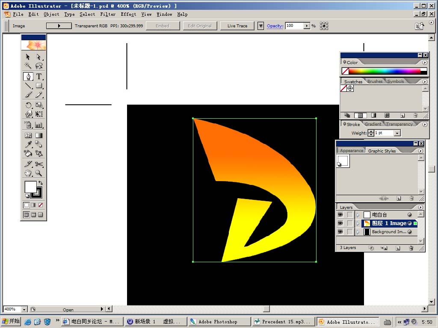The width and height of the screenshot is (438, 328).
Task: Switch to Adobe Photoshop in the taskbar
Action: [219, 322]
